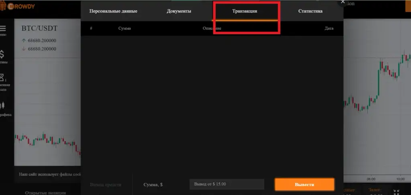Viewport: 411px width, 195px height.
Task: Open the Статистика tab
Action: [310, 11]
